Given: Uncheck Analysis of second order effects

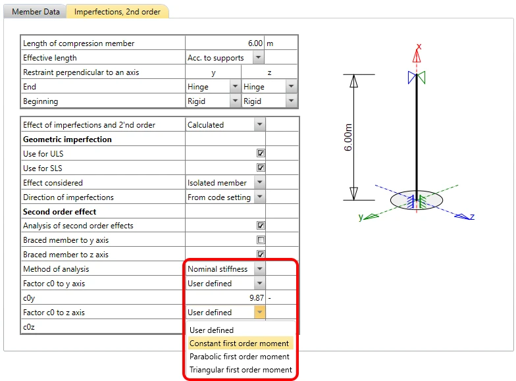Looking at the screenshot, I should point(261,225).
